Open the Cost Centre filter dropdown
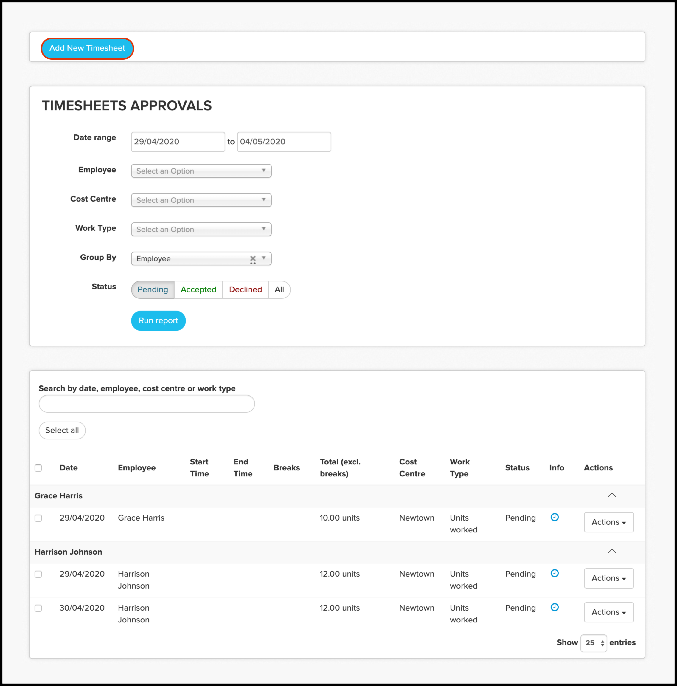 click(201, 200)
